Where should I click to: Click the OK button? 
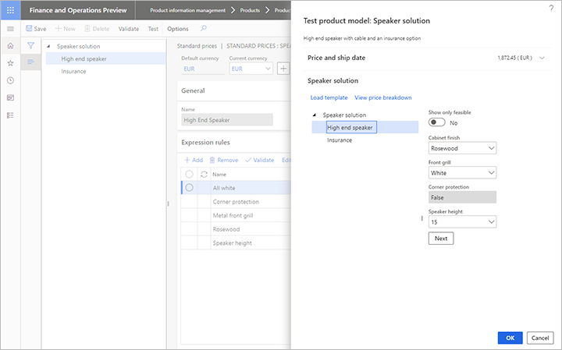tap(510, 338)
